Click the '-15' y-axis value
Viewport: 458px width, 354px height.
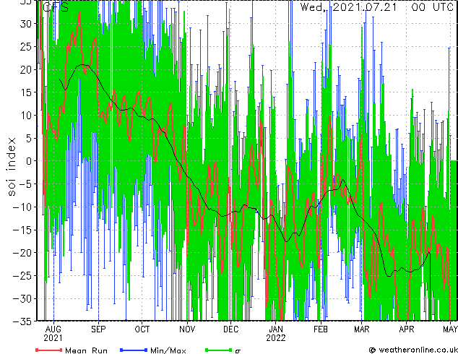pyautogui.click(x=22, y=230)
